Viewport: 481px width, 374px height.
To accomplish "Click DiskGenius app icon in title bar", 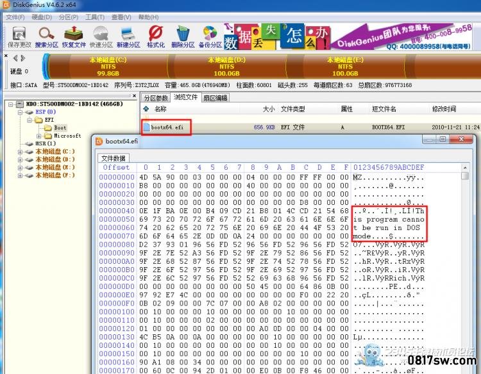I will pyautogui.click(x=6, y=5).
